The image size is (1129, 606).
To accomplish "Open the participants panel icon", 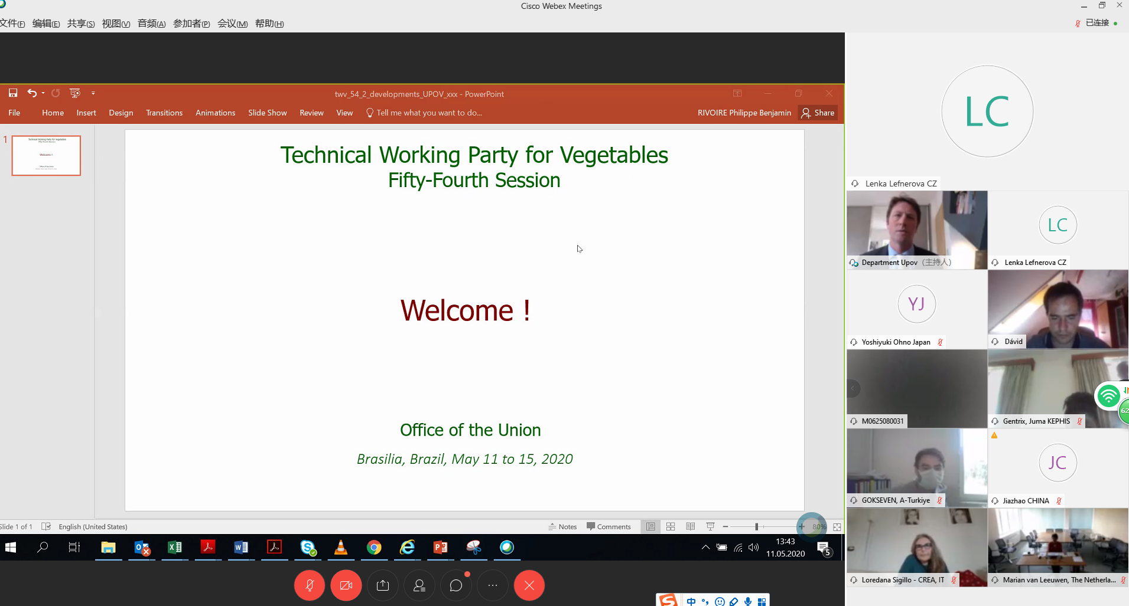I will click(x=419, y=585).
